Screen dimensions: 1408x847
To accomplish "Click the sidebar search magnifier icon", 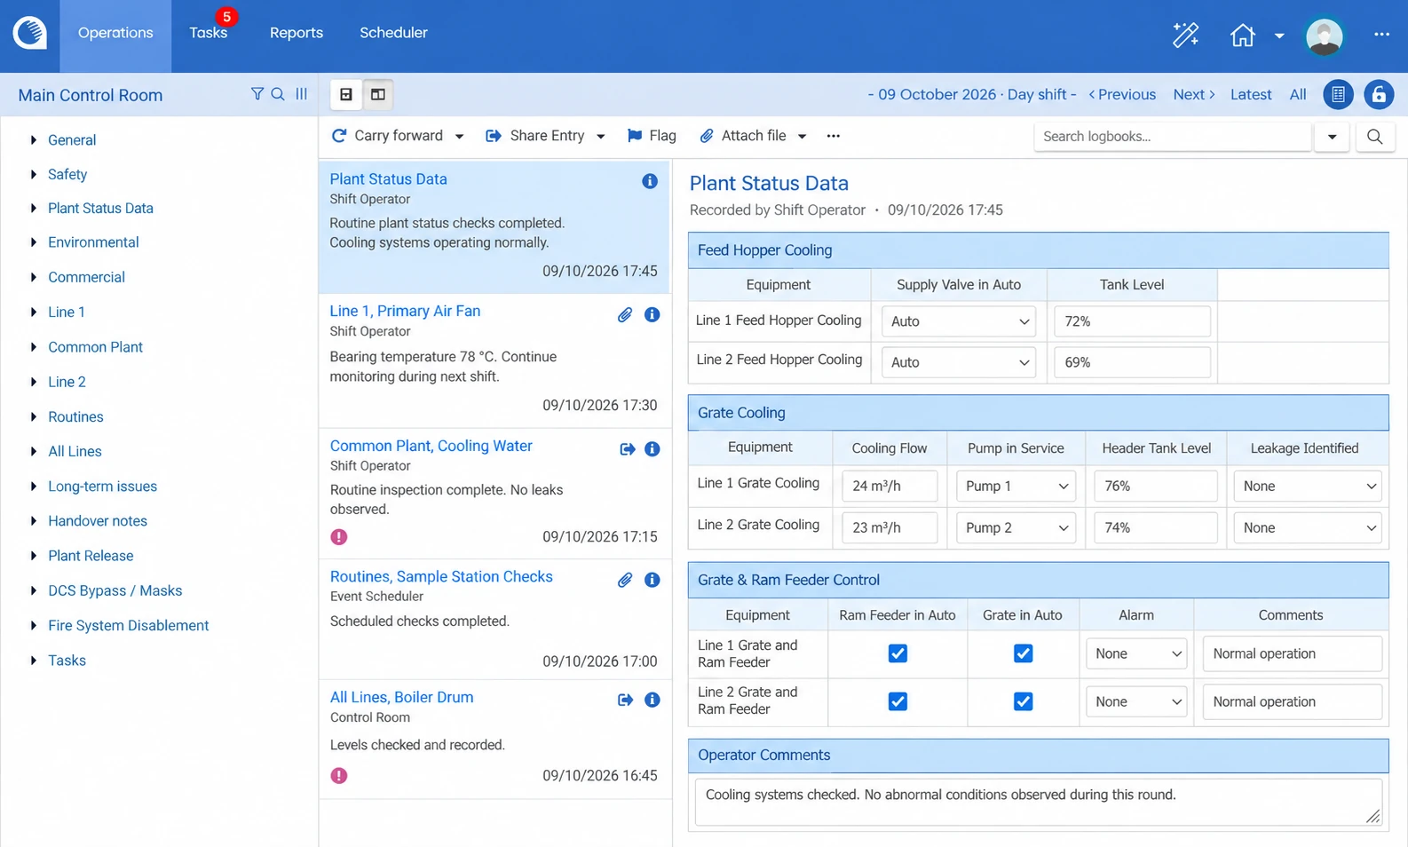I will [x=278, y=94].
